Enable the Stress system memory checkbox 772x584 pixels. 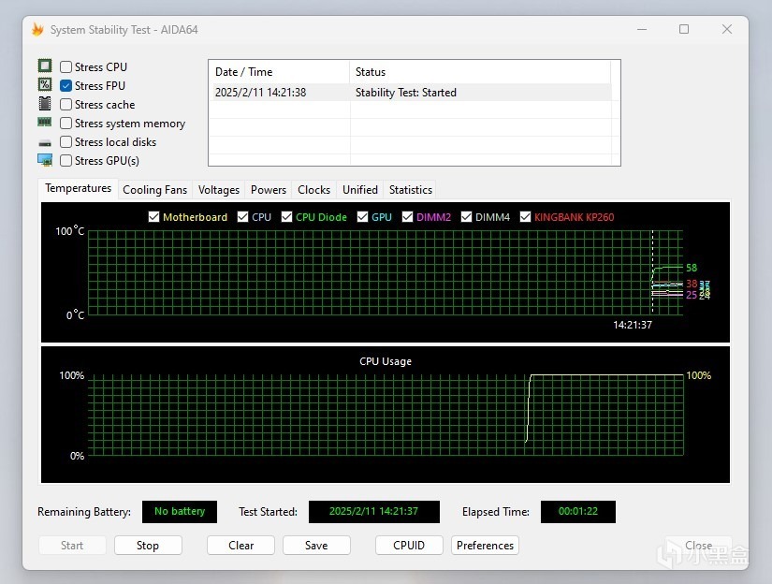point(66,124)
